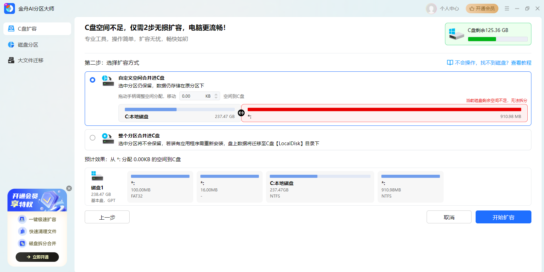
Task: Click the 开始扩容 button
Action: point(503,217)
